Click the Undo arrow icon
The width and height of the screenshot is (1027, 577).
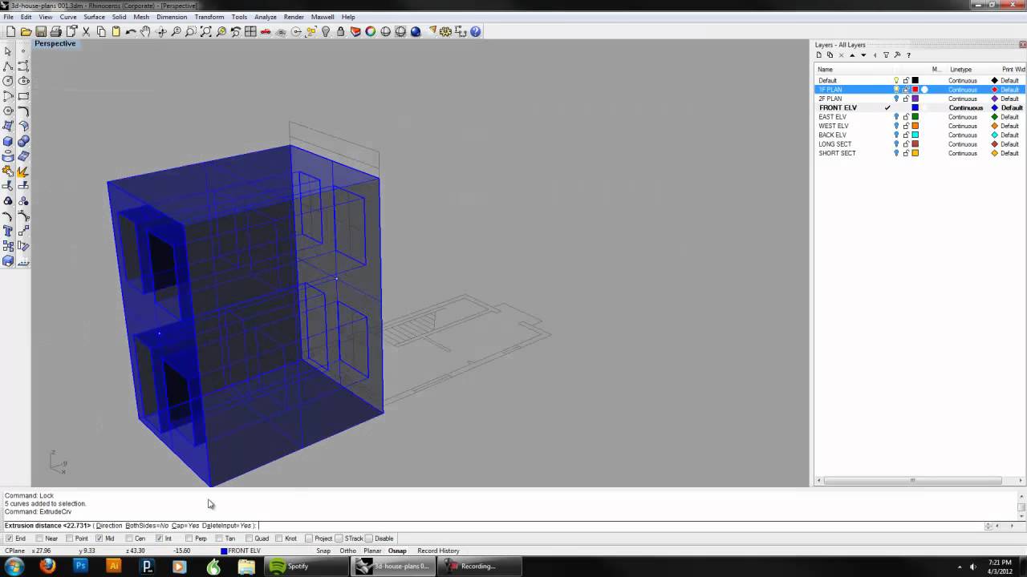[130, 31]
